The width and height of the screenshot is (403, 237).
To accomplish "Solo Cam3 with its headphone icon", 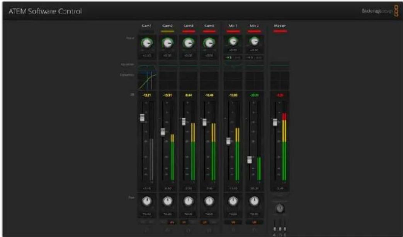I will (189, 230).
